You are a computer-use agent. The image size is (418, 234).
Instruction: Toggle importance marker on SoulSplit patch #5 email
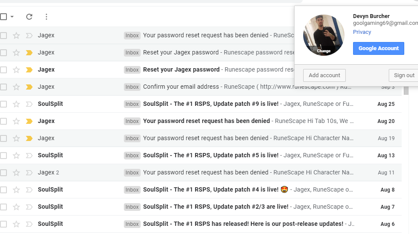click(29, 156)
